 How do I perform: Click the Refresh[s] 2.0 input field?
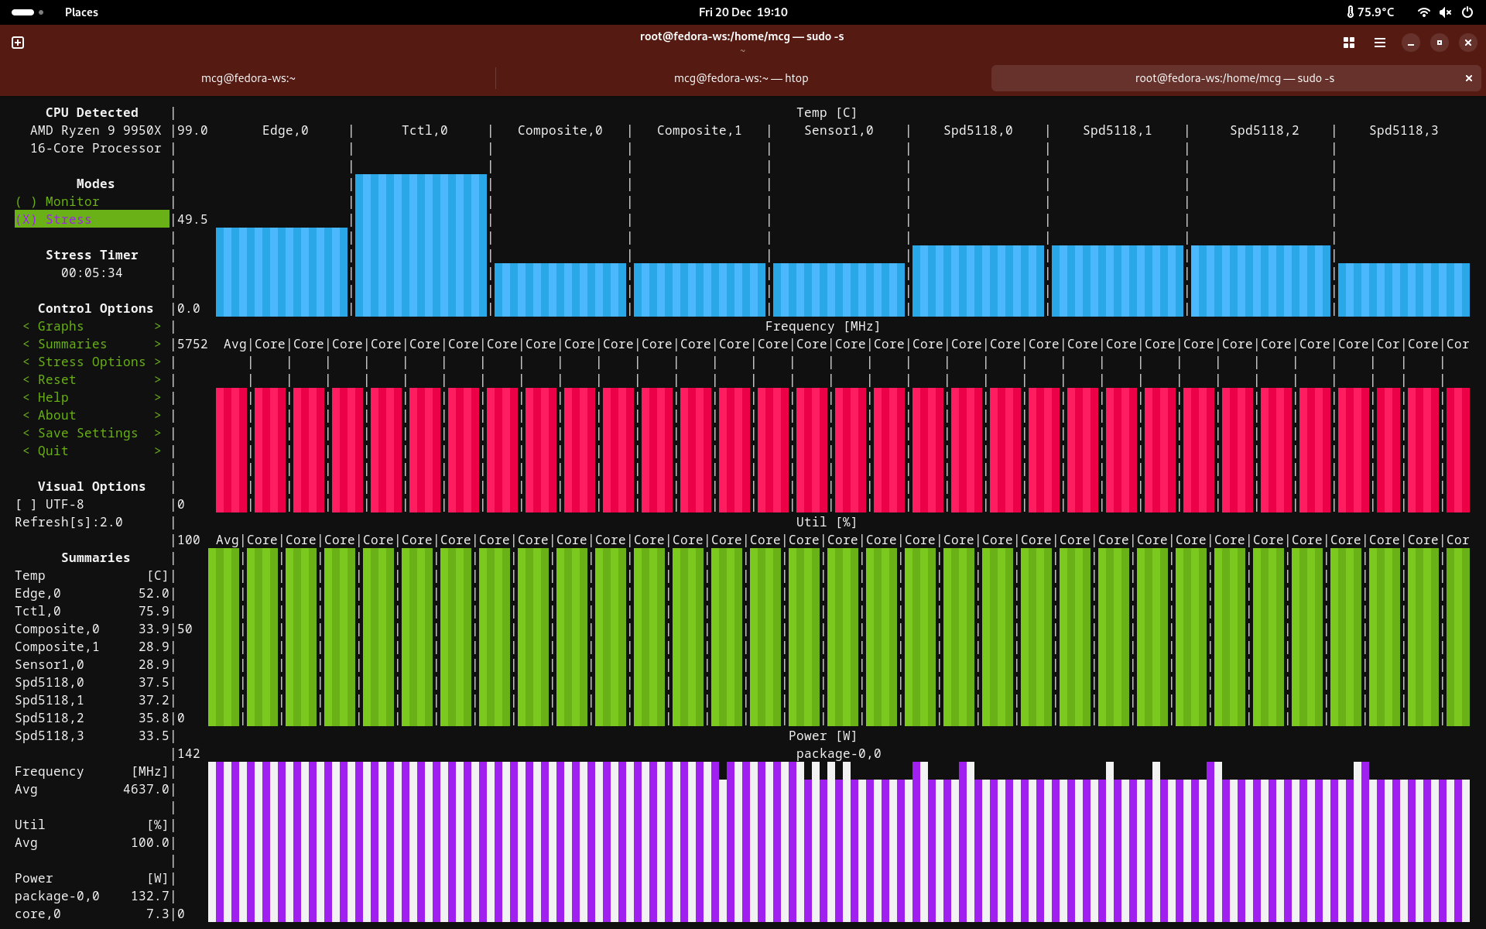pyautogui.click(x=111, y=522)
